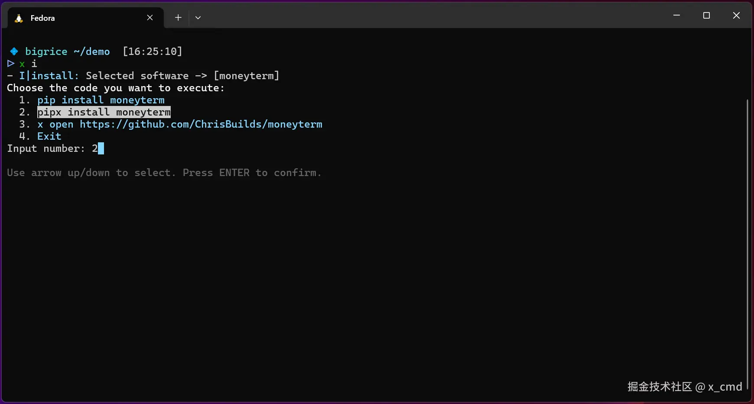Open a new terminal tab
The height and width of the screenshot is (404, 754).
click(x=178, y=18)
